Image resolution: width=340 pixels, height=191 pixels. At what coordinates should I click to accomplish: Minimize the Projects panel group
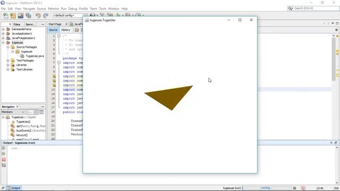[42, 24]
